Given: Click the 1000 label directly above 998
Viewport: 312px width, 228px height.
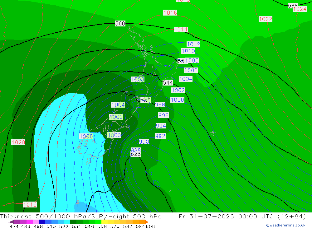Looking at the screenshot, I should pyautogui.click(x=177, y=100).
